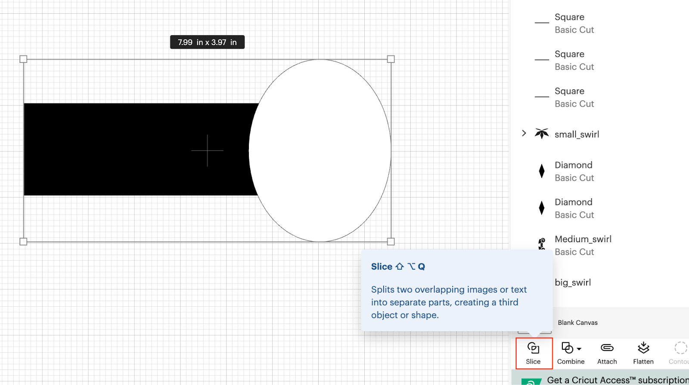Click the white oval shape on canvas
The image size is (689, 385).
coord(320,151)
